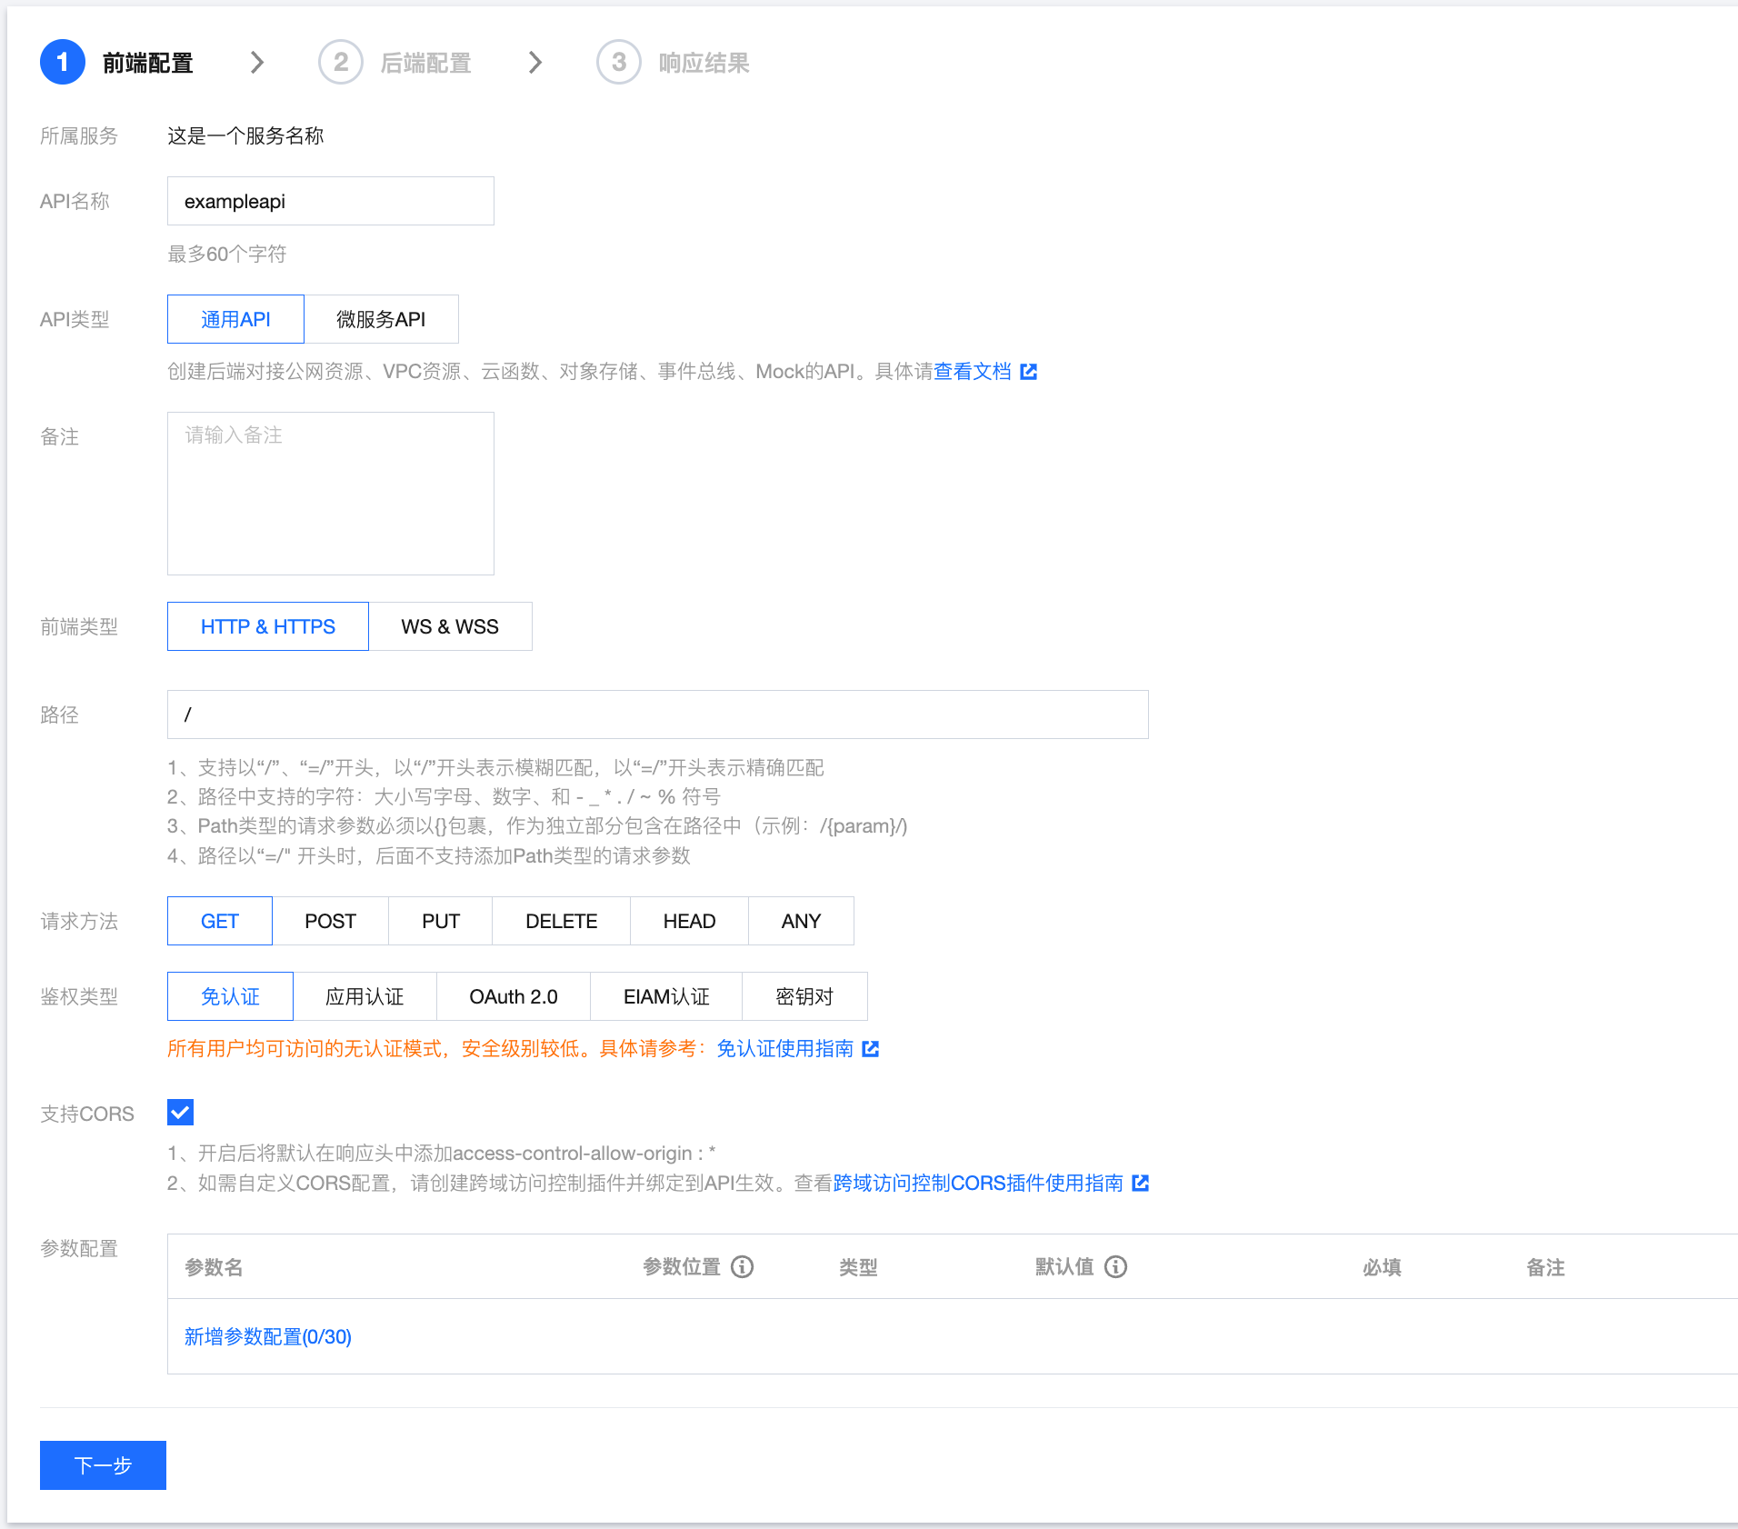1738x1529 pixels.
Task: Focus the 备注 textarea
Action: (331, 494)
